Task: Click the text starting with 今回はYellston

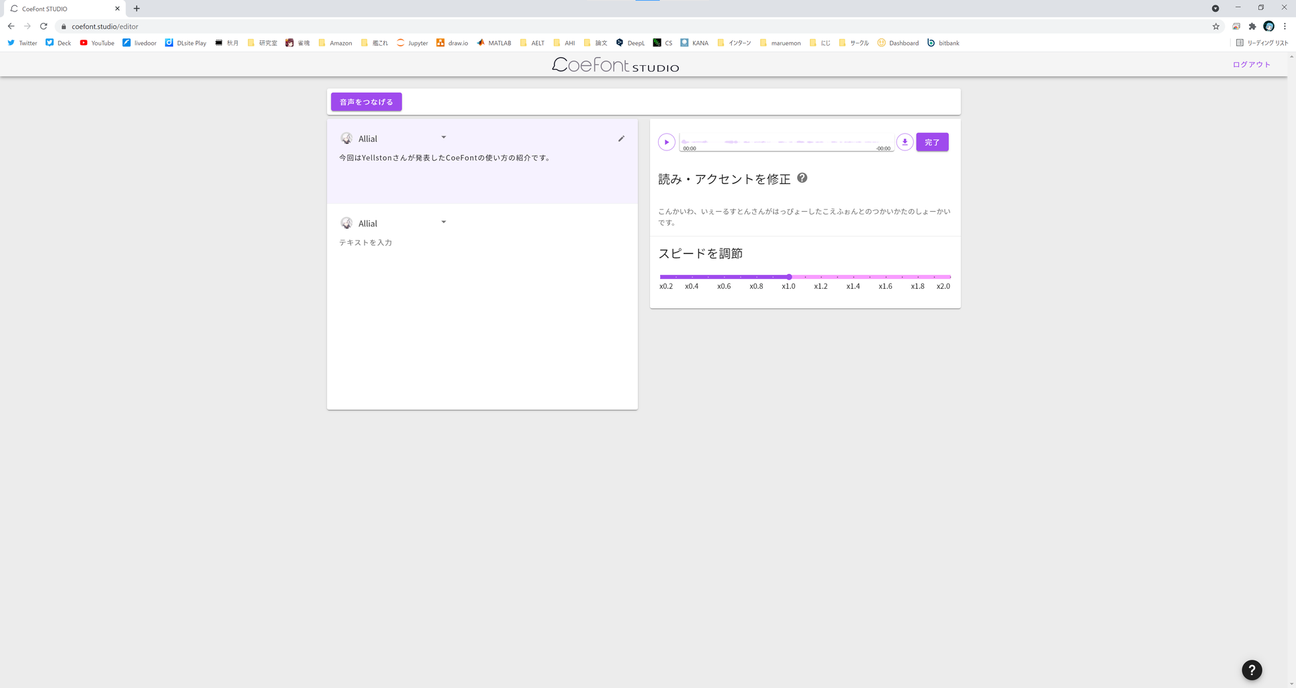Action: click(x=445, y=158)
